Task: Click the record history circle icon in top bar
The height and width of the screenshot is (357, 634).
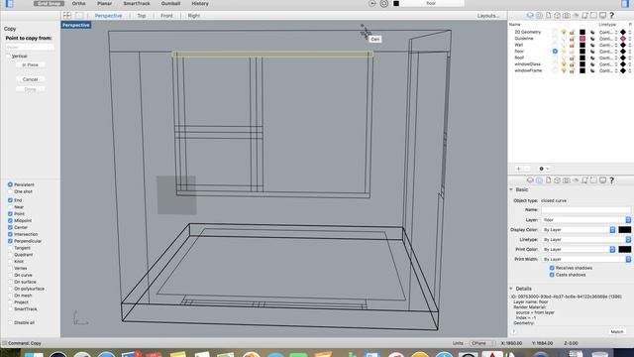Action: click(x=384, y=4)
